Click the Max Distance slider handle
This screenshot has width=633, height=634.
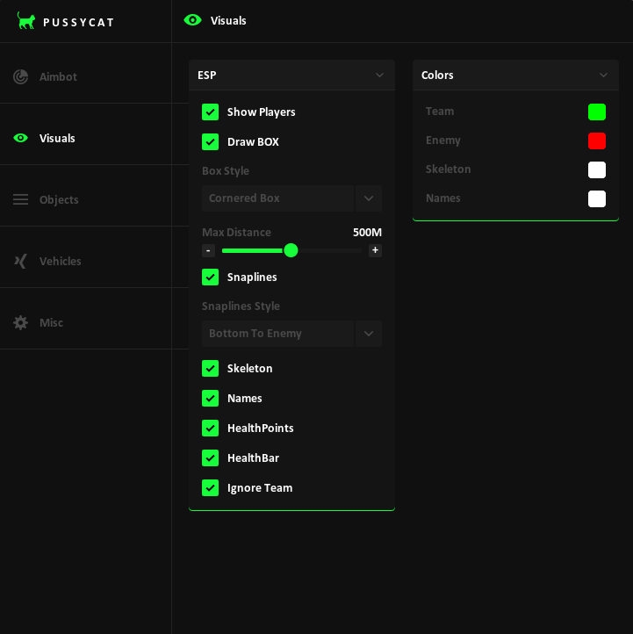291,250
